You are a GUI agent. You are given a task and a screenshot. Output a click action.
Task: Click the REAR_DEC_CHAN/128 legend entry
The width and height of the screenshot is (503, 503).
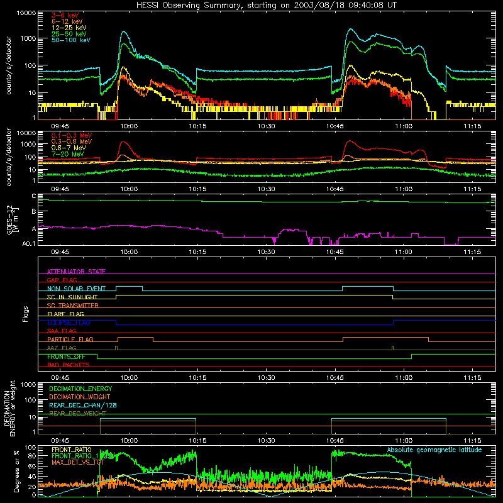click(x=83, y=405)
